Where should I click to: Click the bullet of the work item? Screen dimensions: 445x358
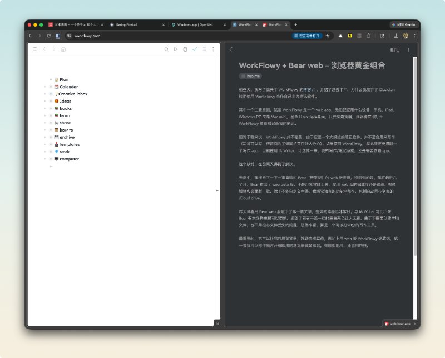(x=51, y=152)
